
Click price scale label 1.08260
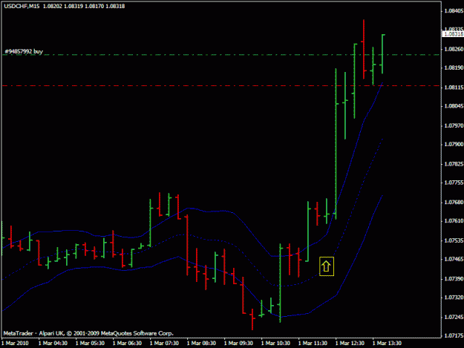[x=454, y=49]
